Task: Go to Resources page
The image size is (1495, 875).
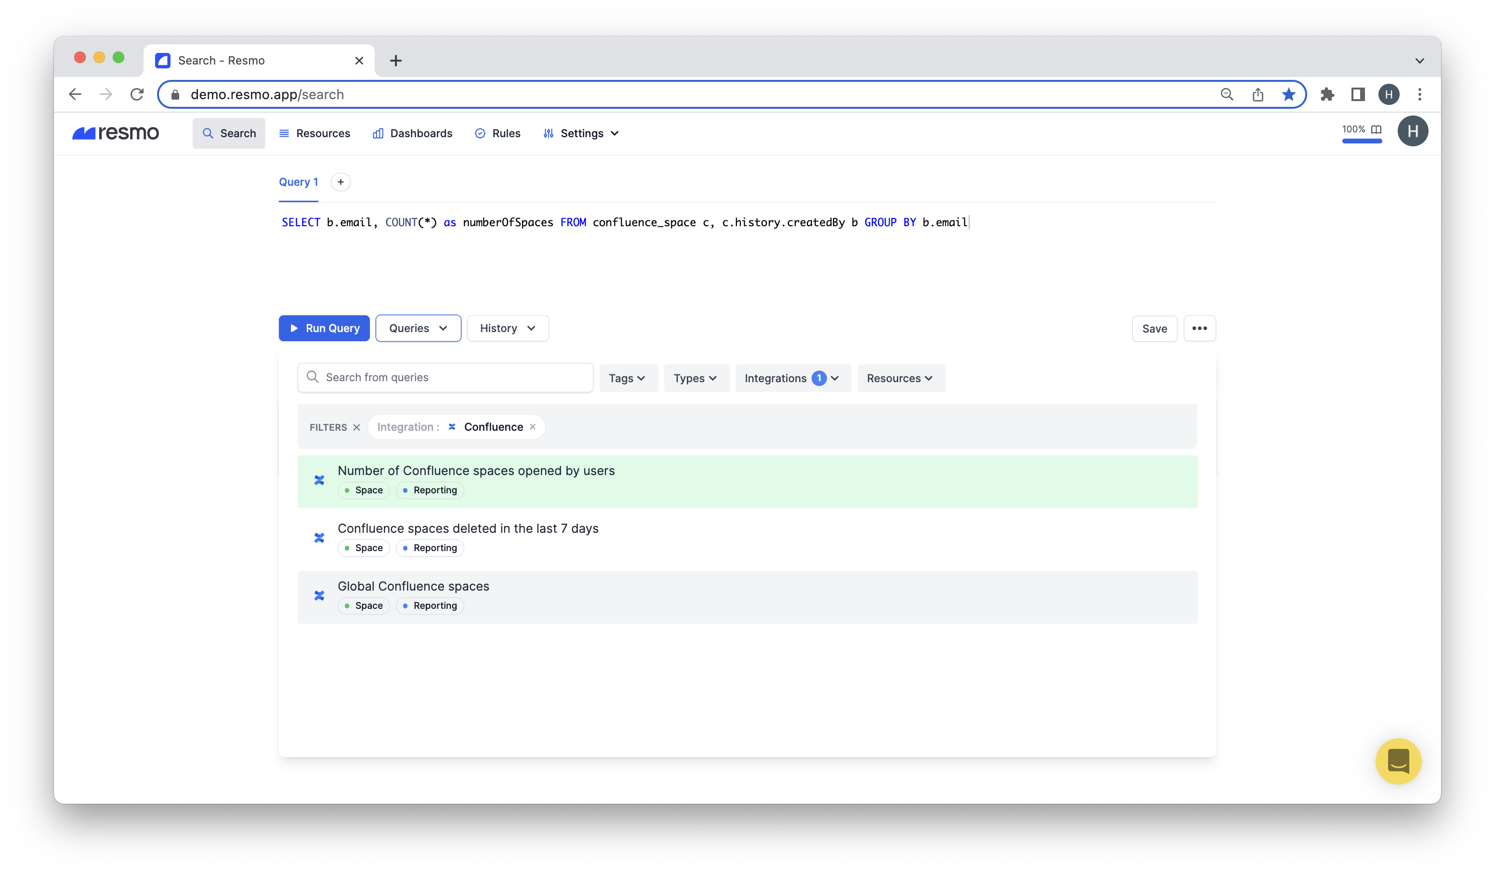Action: 315,133
